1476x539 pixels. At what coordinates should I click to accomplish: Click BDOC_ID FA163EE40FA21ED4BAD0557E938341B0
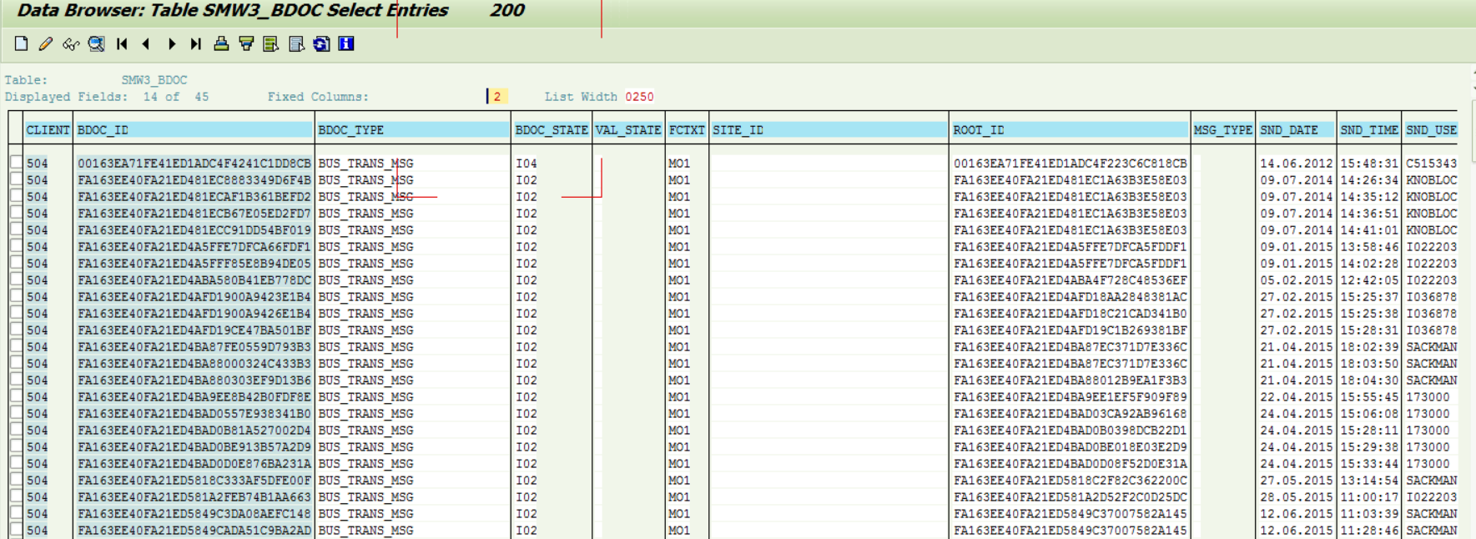pos(194,414)
